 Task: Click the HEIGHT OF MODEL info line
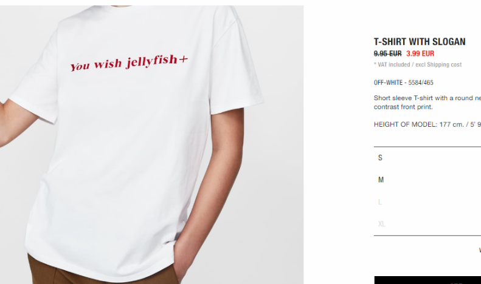point(427,124)
